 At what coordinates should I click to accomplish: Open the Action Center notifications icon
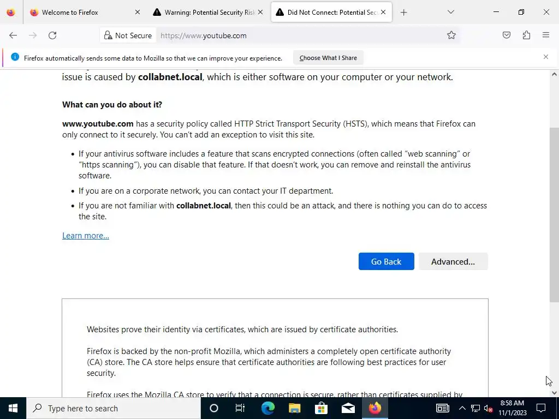tap(541, 408)
